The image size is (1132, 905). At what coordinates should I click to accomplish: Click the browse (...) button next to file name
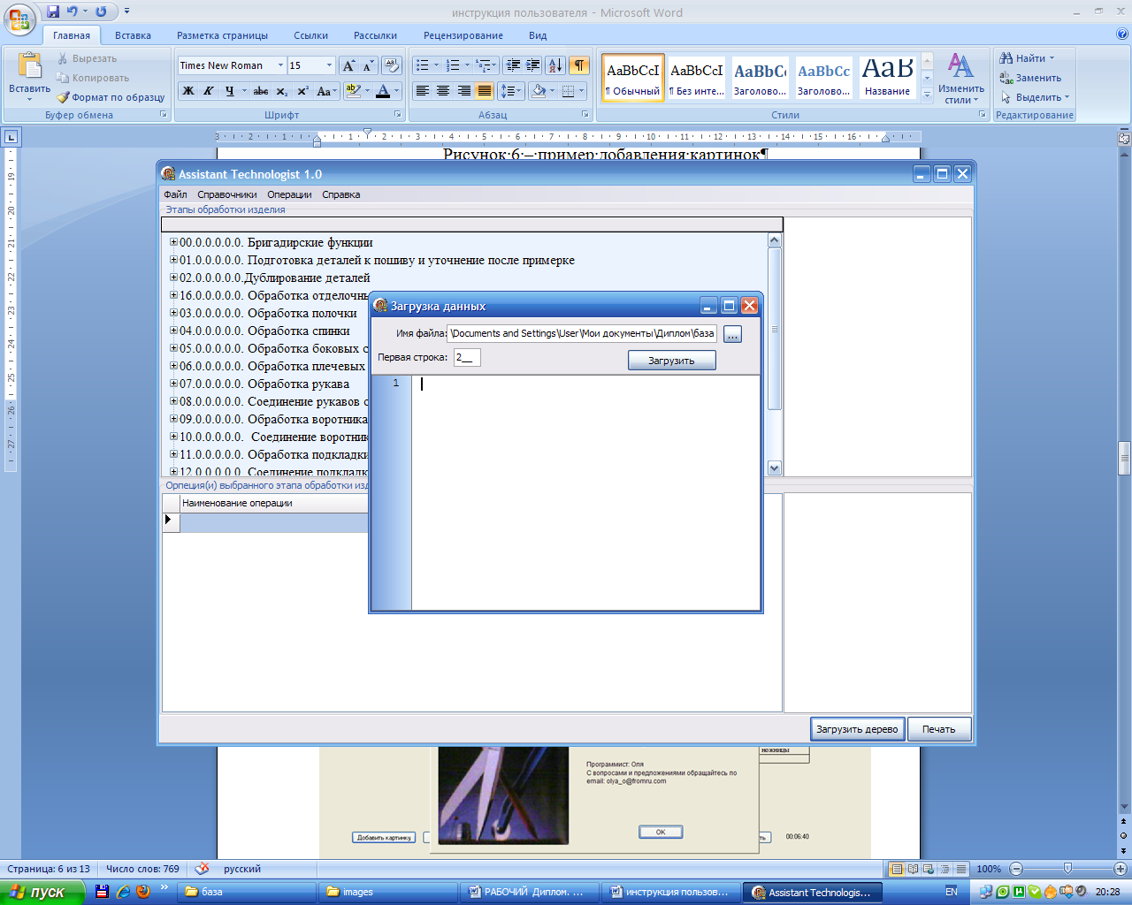coord(732,334)
